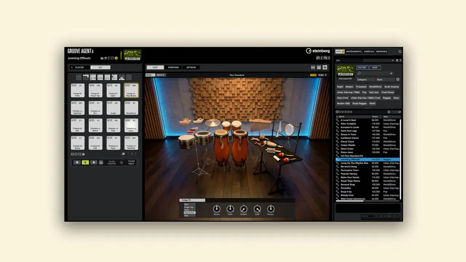Viewport: 466px width, 262px height.
Task: Toggle the Reggae tag filter
Action: (387, 98)
